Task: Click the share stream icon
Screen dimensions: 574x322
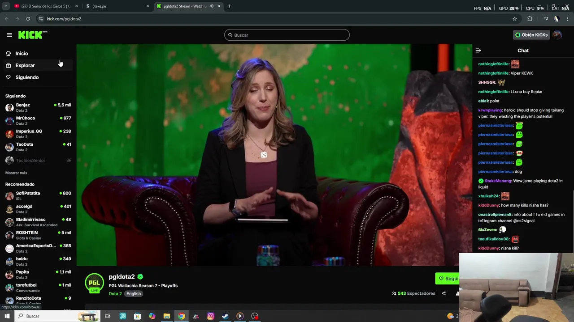Action: point(444,293)
